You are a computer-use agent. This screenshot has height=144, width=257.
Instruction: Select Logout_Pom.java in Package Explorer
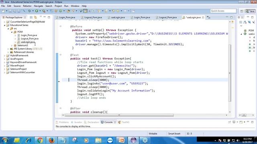pyautogui.click(x=29, y=39)
